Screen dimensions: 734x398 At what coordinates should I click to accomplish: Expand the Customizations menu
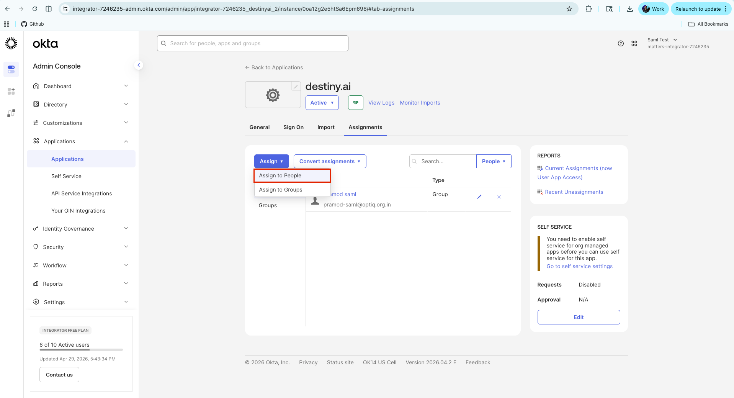pos(81,123)
